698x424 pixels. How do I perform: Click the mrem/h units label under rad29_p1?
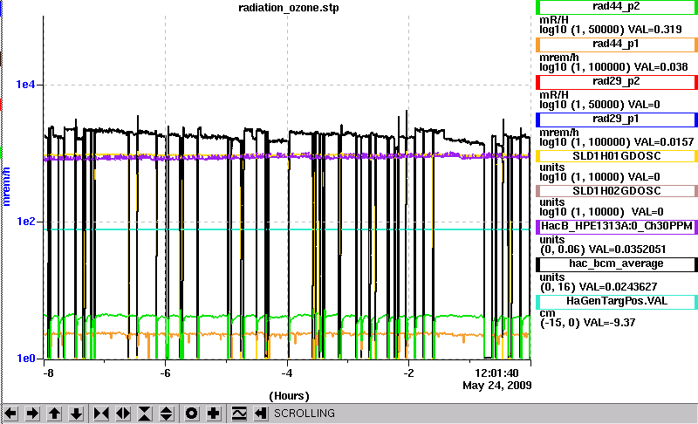(559, 132)
